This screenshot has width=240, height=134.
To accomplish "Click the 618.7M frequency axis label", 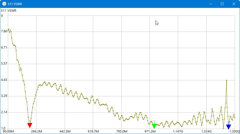I will click(x=93, y=131).
